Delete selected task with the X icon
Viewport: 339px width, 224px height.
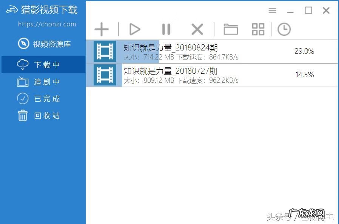pyautogui.click(x=197, y=29)
